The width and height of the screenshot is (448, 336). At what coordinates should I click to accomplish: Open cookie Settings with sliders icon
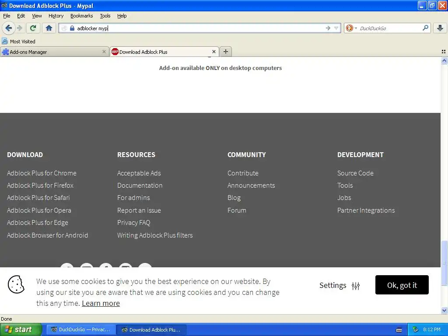pos(339,285)
